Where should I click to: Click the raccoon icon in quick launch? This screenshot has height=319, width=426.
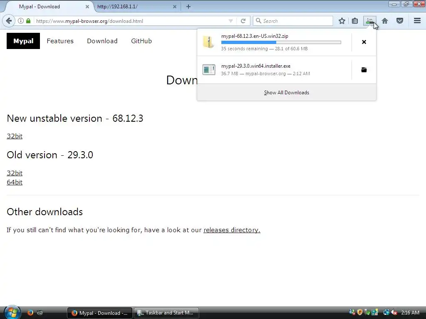(40, 313)
